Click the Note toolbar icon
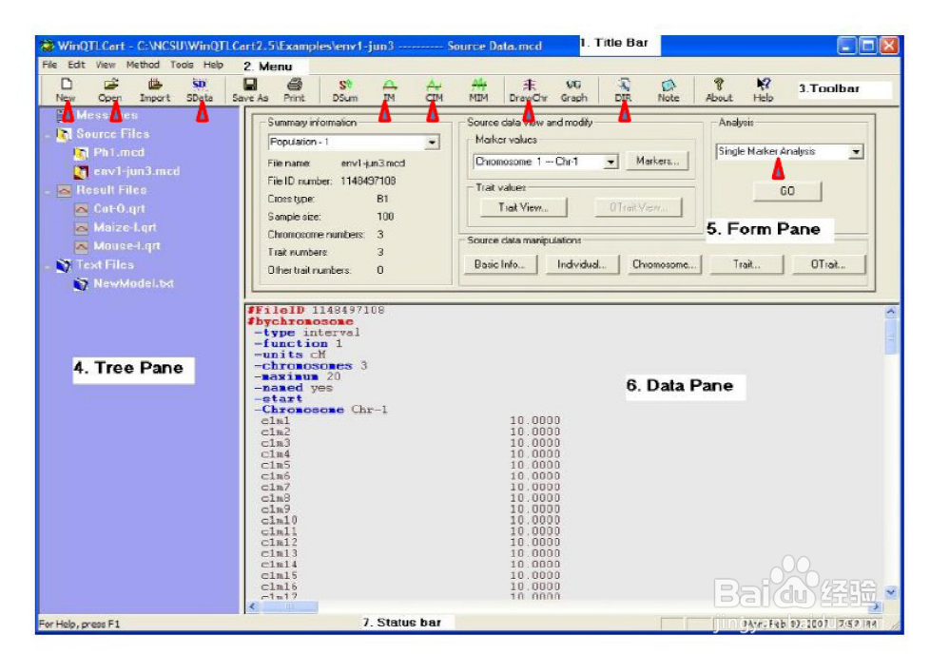Screen dimensions: 930x654 point(668,90)
